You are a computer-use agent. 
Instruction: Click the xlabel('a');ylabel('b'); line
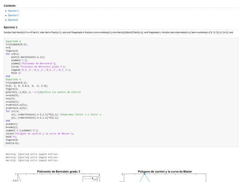tap(22, 130)
